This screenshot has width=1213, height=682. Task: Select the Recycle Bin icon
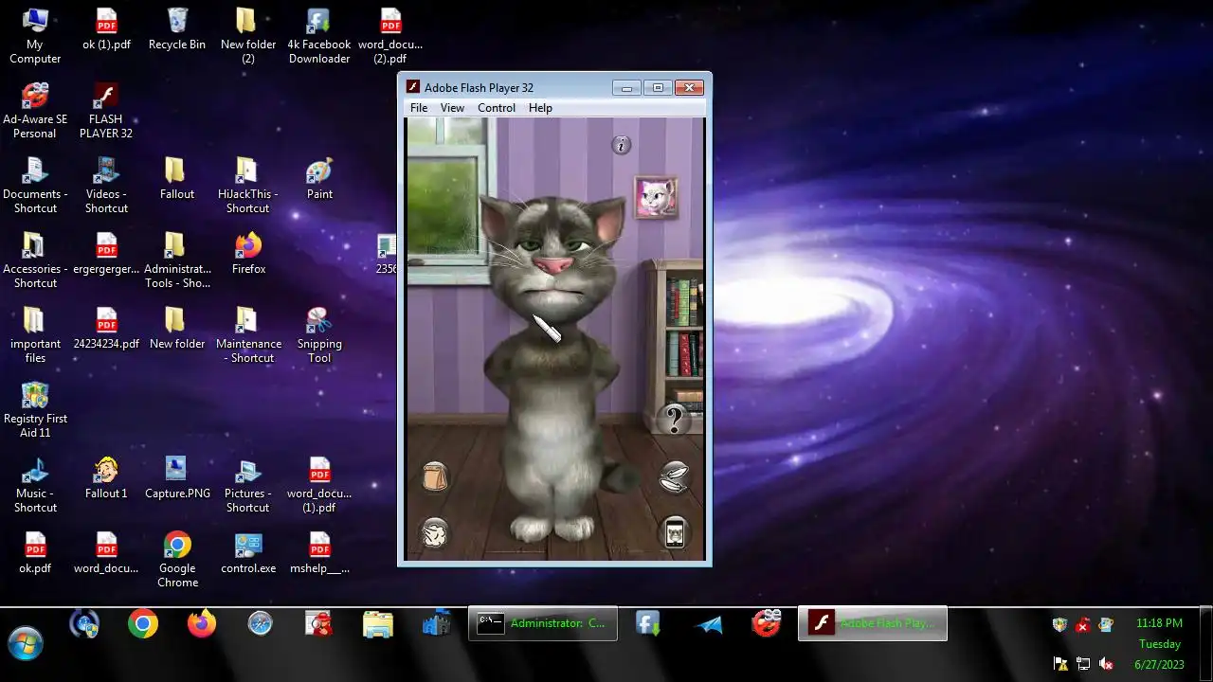[177, 29]
